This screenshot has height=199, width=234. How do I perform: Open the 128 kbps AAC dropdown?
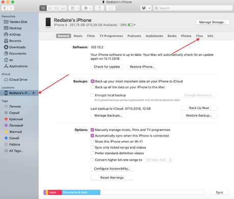(x=158, y=160)
